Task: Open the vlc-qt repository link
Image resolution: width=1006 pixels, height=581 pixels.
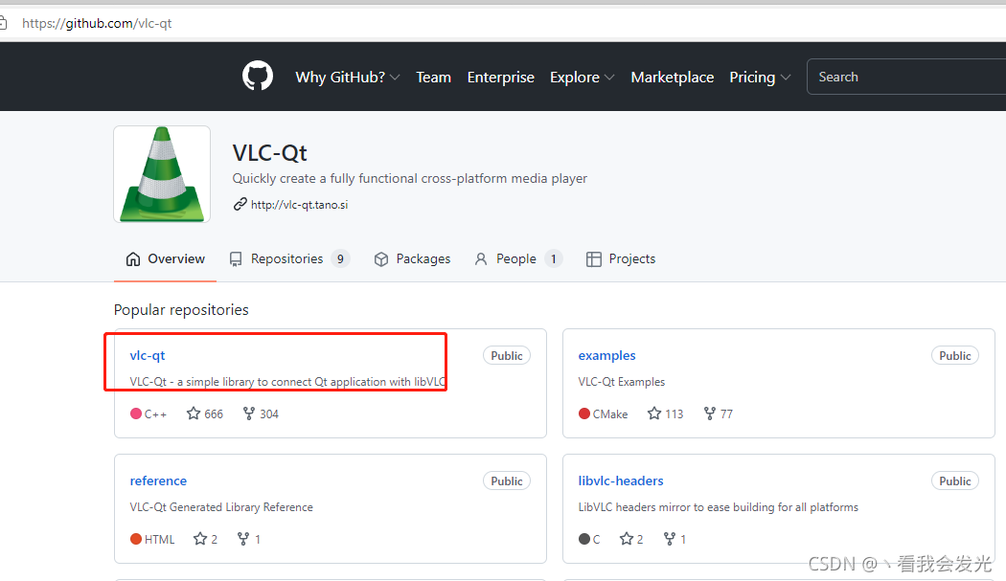Action: 147,355
